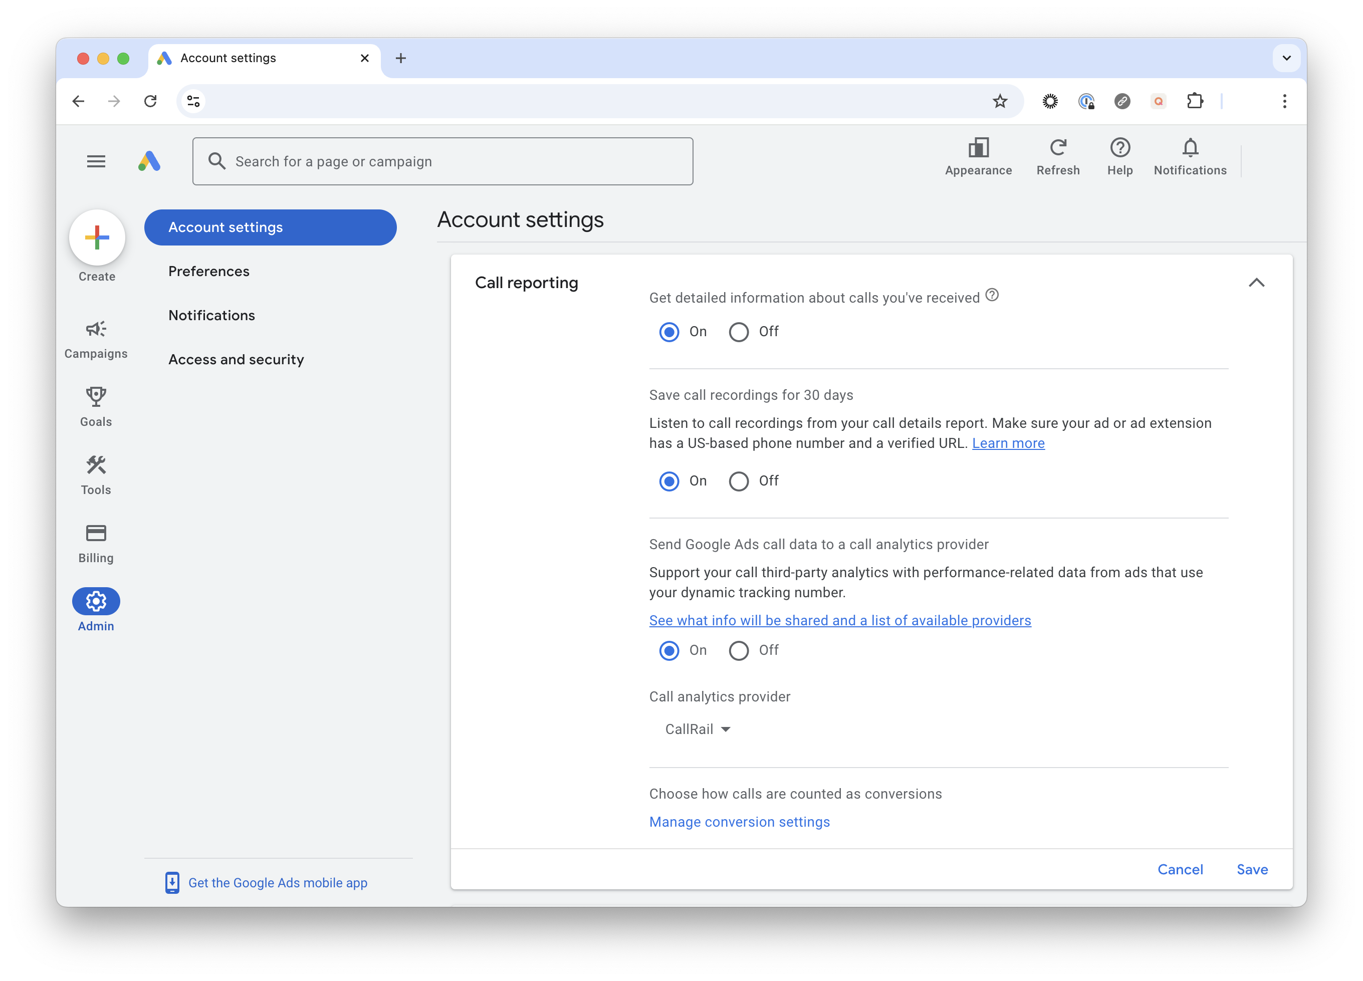
Task: Save the call reporting settings
Action: (1252, 869)
